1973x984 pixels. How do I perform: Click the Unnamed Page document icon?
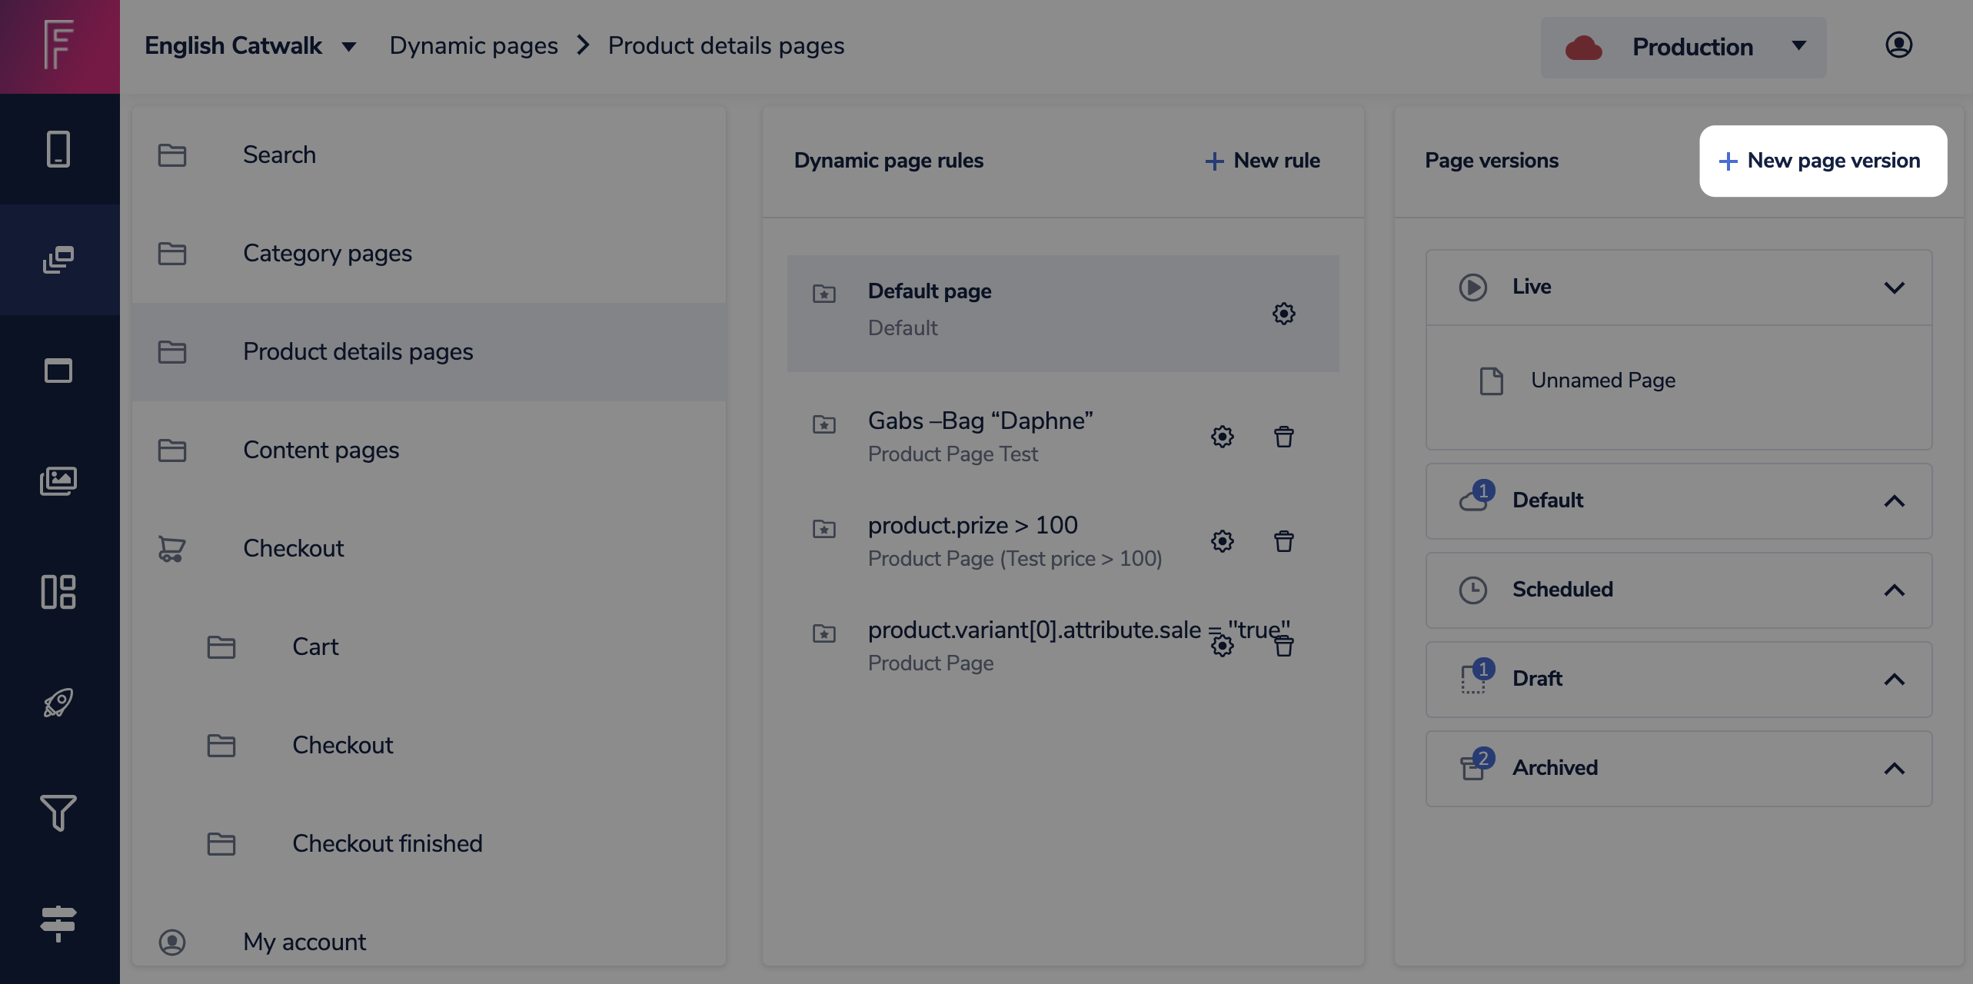tap(1491, 381)
